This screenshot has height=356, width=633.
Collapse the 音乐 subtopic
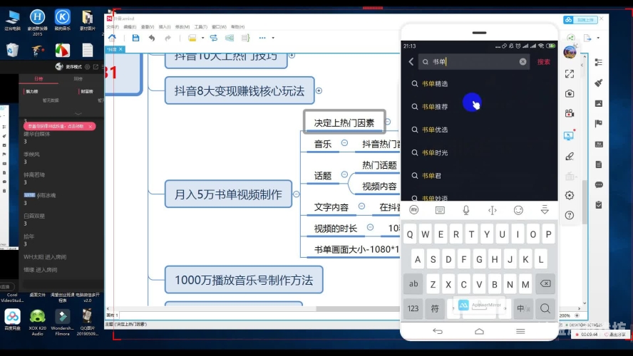[x=344, y=142]
